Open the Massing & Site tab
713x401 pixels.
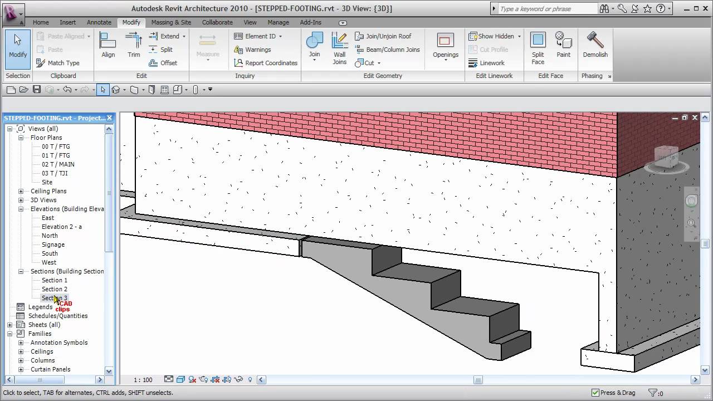coord(171,22)
